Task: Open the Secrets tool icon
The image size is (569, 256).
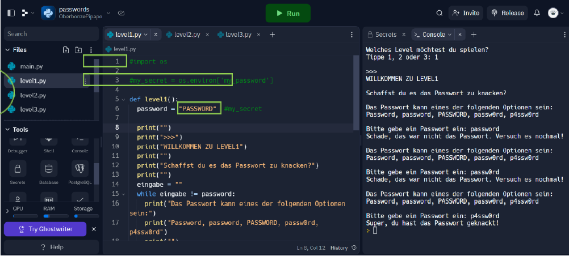Action: click(18, 169)
